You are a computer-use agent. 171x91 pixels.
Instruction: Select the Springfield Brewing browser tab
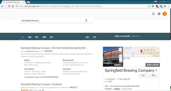[x=14, y=2]
